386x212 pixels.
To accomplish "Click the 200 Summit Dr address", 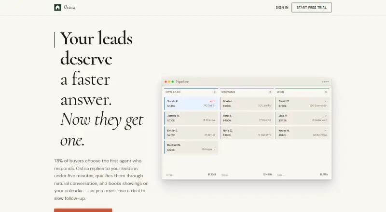I will click(318, 106).
